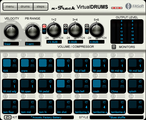The height and width of the screenshot is (120, 146).
Task: Mute the tom floor pad with 'm'
Action: (x=14, y=107)
